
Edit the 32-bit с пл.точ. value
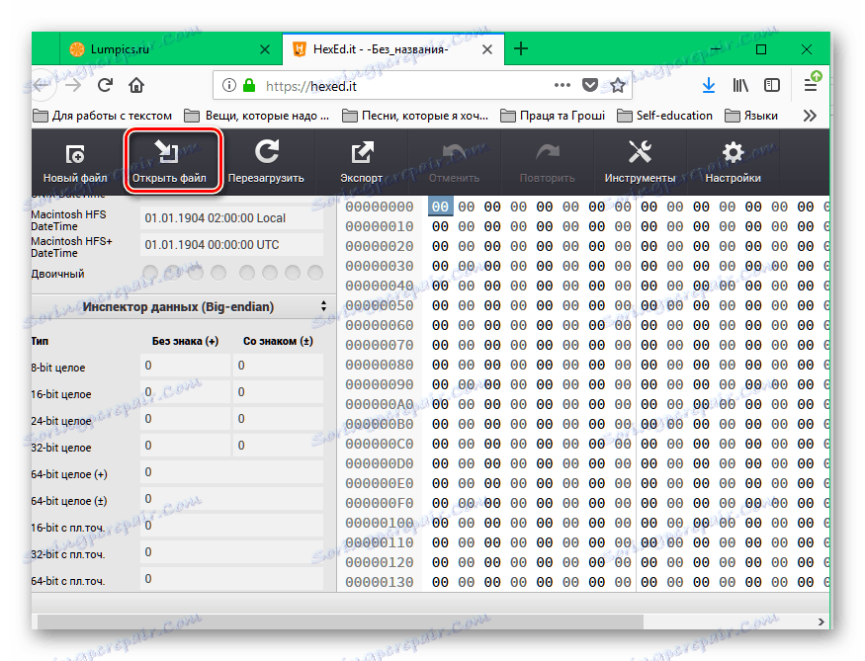231,552
